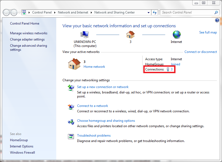Click Connect or disconnect link
Screen dimensions: 222x162
point(201,52)
